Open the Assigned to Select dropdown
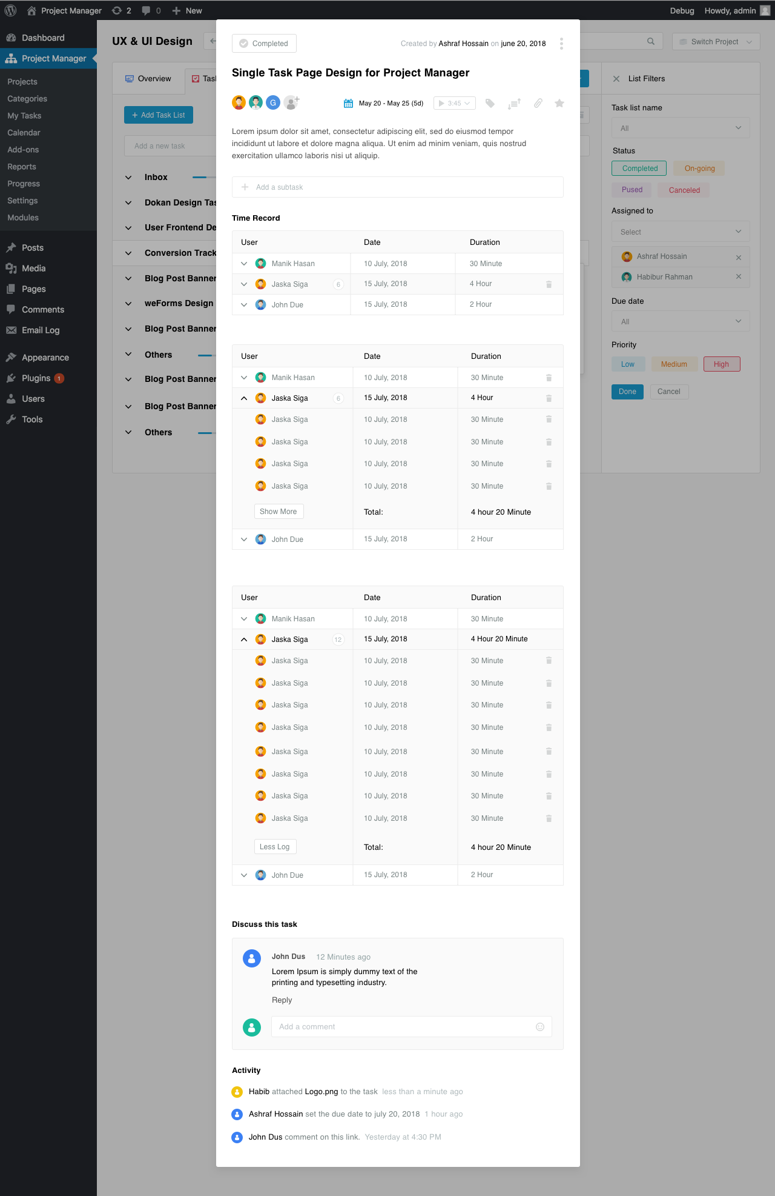 pyautogui.click(x=681, y=232)
